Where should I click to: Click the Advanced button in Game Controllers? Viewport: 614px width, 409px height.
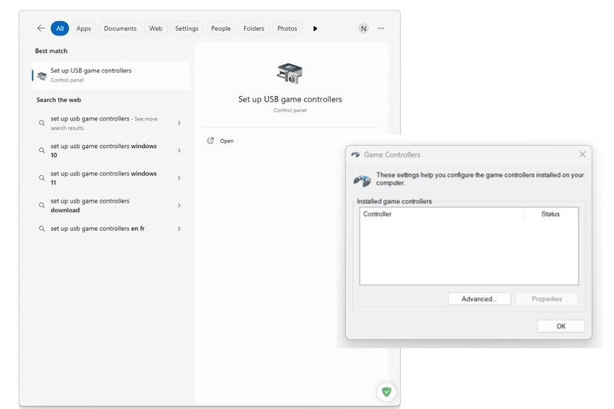[x=479, y=299]
